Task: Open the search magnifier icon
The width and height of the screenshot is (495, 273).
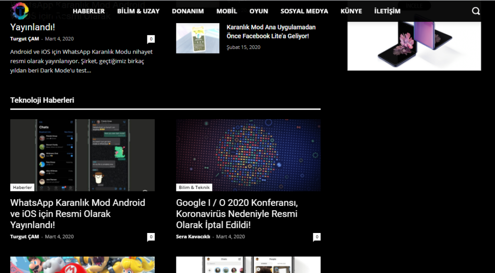Action: tap(476, 11)
